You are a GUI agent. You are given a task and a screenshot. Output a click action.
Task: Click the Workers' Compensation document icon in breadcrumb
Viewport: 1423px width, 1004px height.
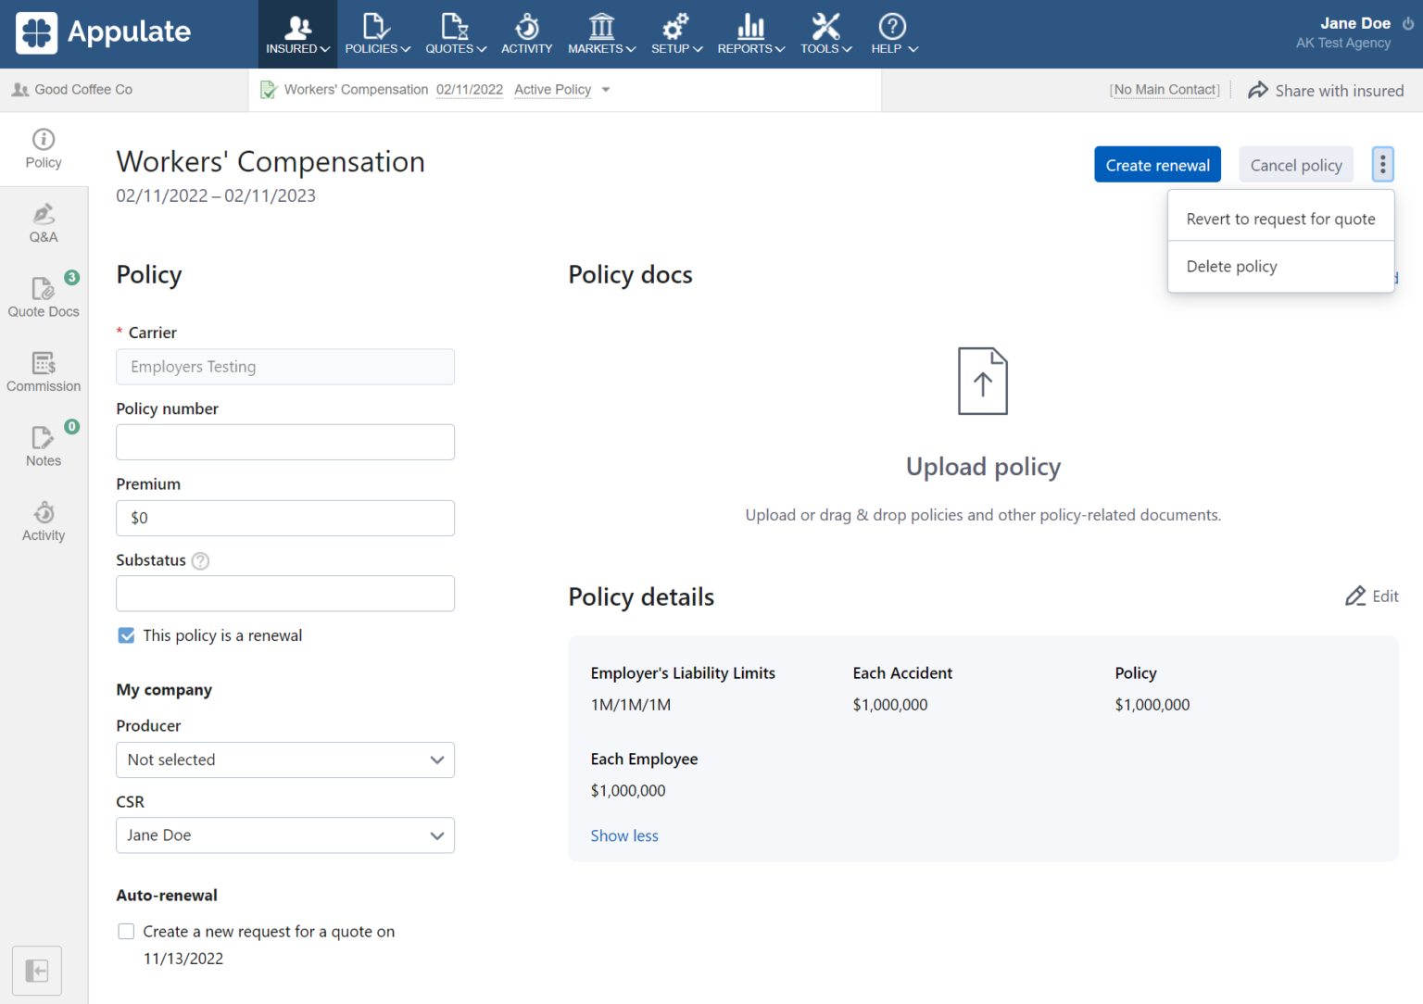[269, 90]
